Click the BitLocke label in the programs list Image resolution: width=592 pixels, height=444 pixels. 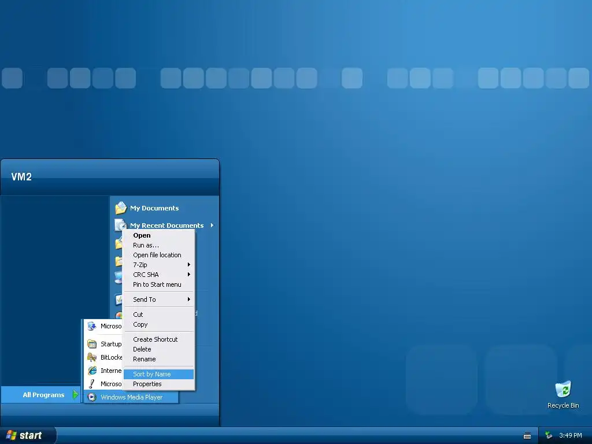(112, 357)
